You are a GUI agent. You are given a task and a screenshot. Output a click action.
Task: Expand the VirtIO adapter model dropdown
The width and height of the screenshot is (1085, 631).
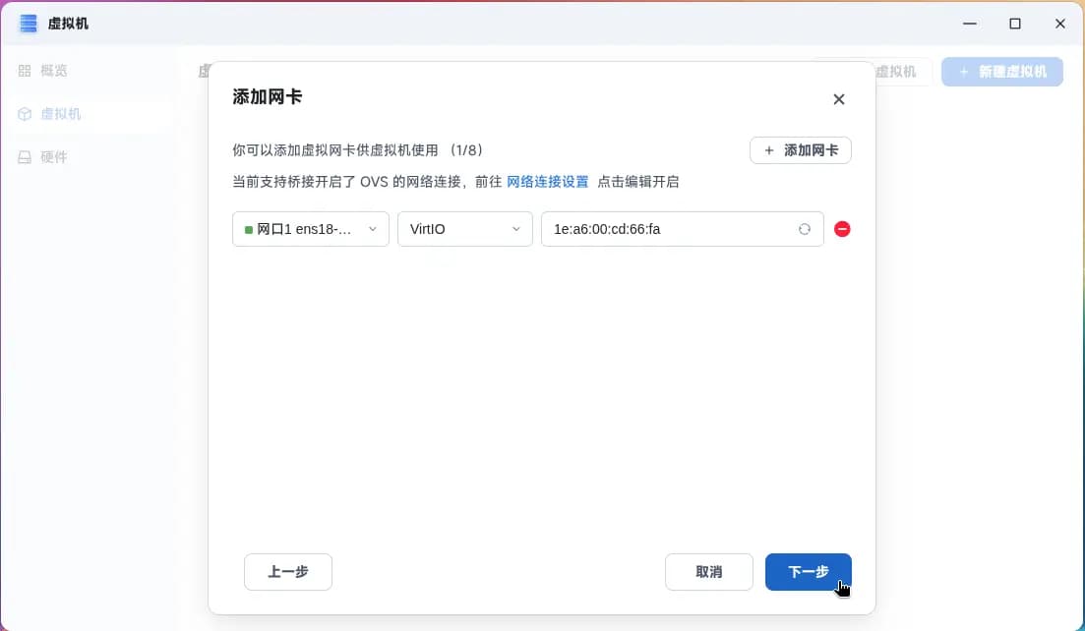click(x=464, y=229)
